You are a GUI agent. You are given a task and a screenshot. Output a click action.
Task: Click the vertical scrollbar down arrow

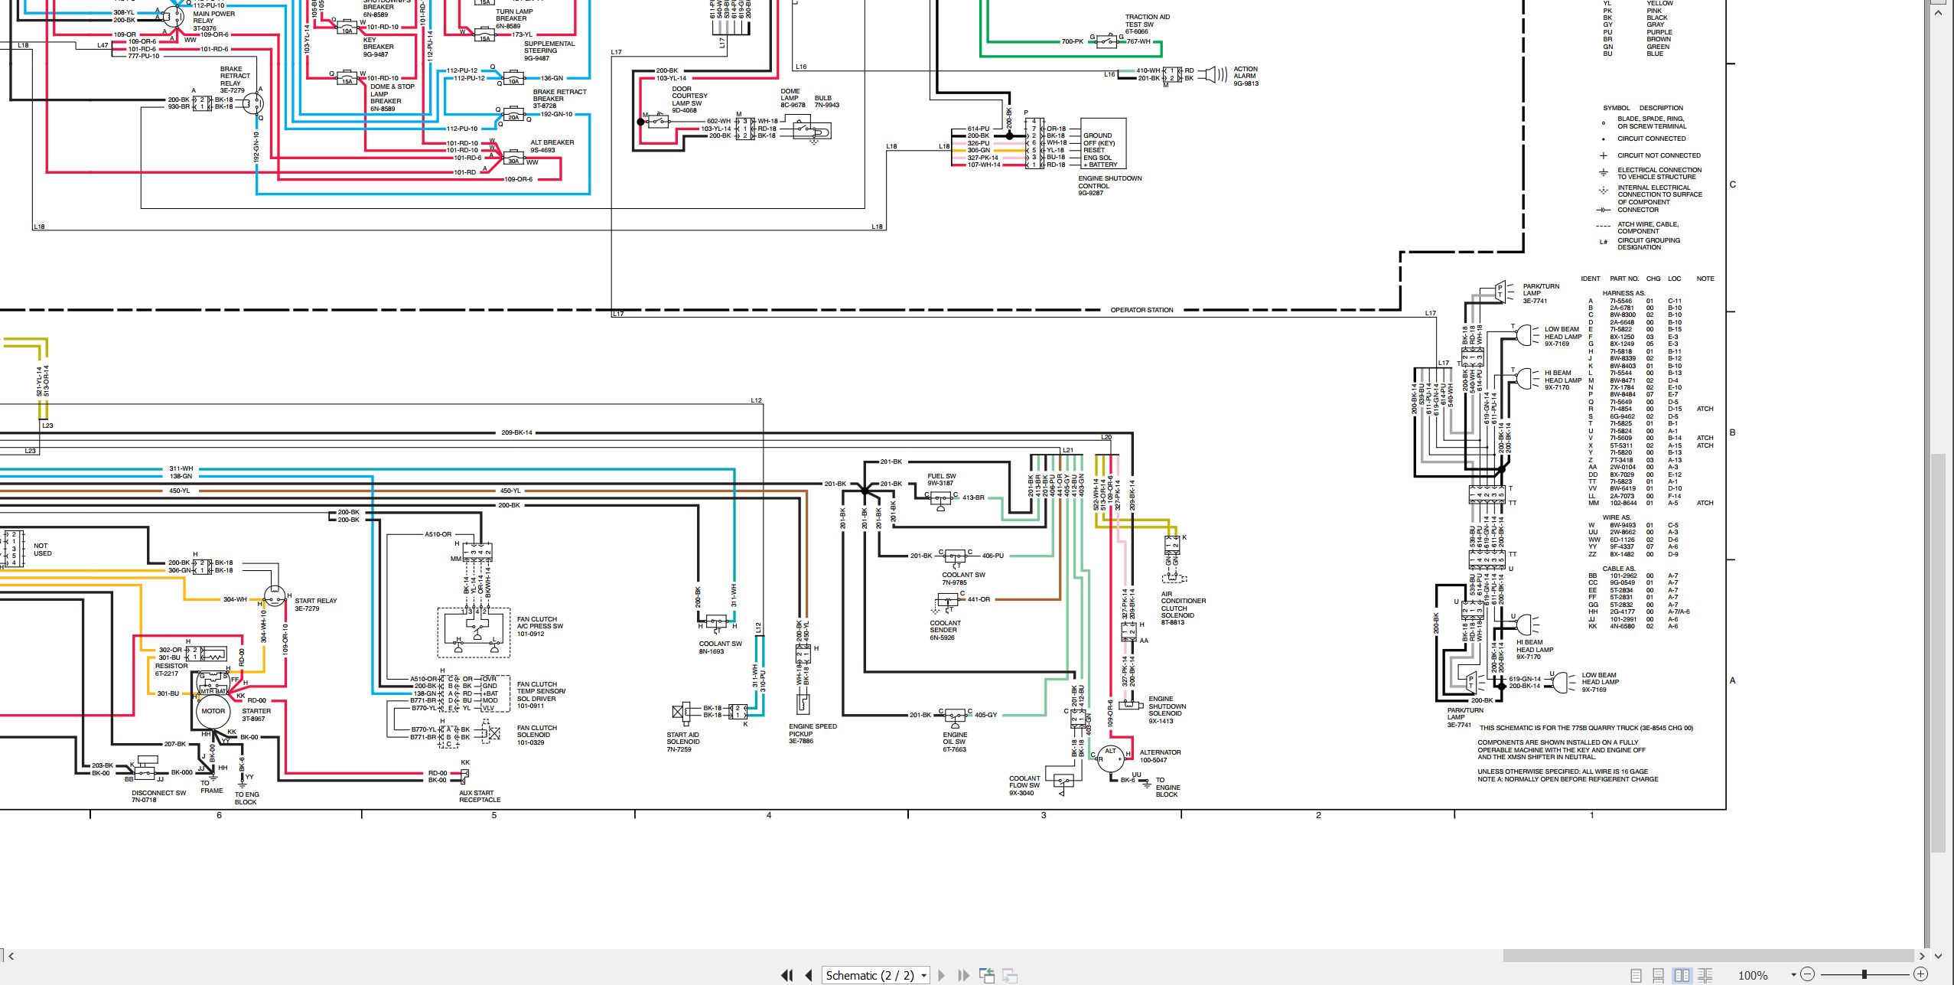pos(1938,955)
